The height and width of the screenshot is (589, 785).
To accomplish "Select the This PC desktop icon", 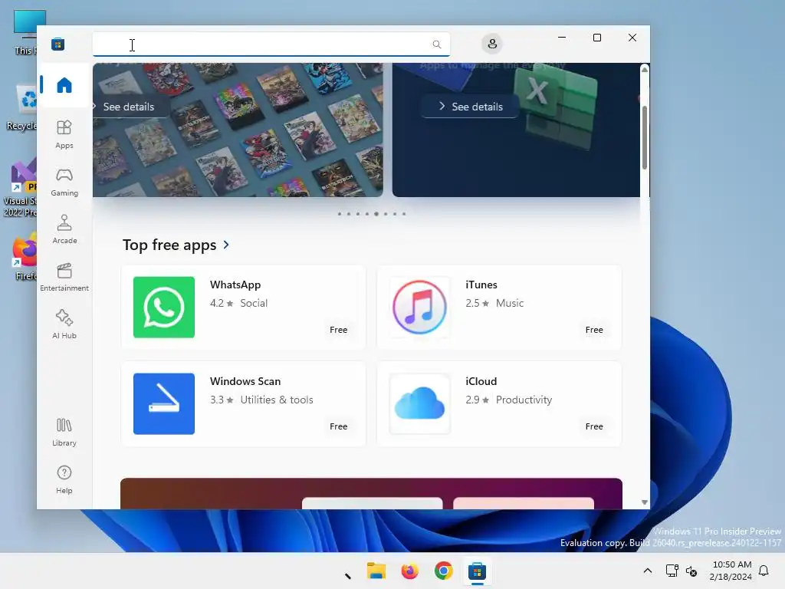I will click(x=25, y=32).
